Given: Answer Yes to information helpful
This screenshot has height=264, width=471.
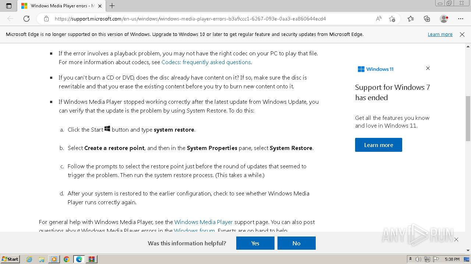Looking at the screenshot, I should point(255,243).
